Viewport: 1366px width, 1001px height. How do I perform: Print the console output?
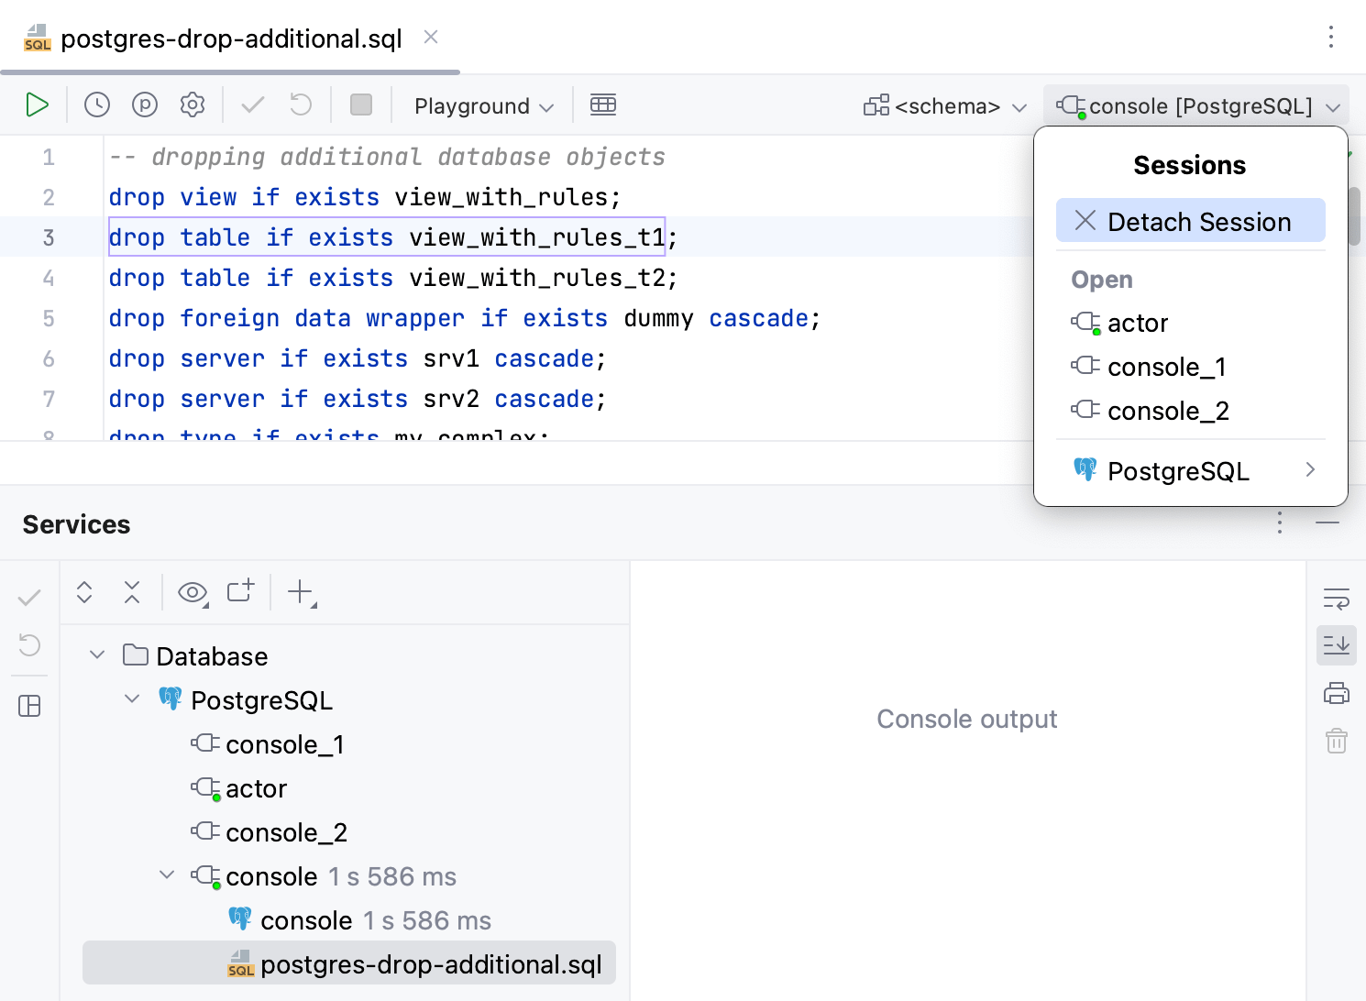[x=1337, y=693]
